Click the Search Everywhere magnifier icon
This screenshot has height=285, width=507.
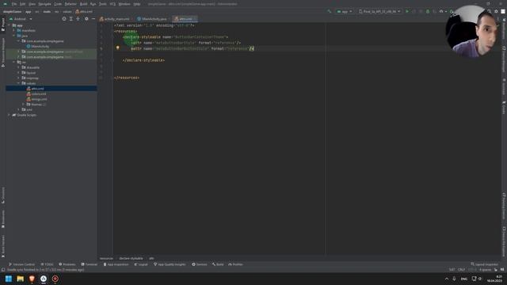[x=490, y=11]
